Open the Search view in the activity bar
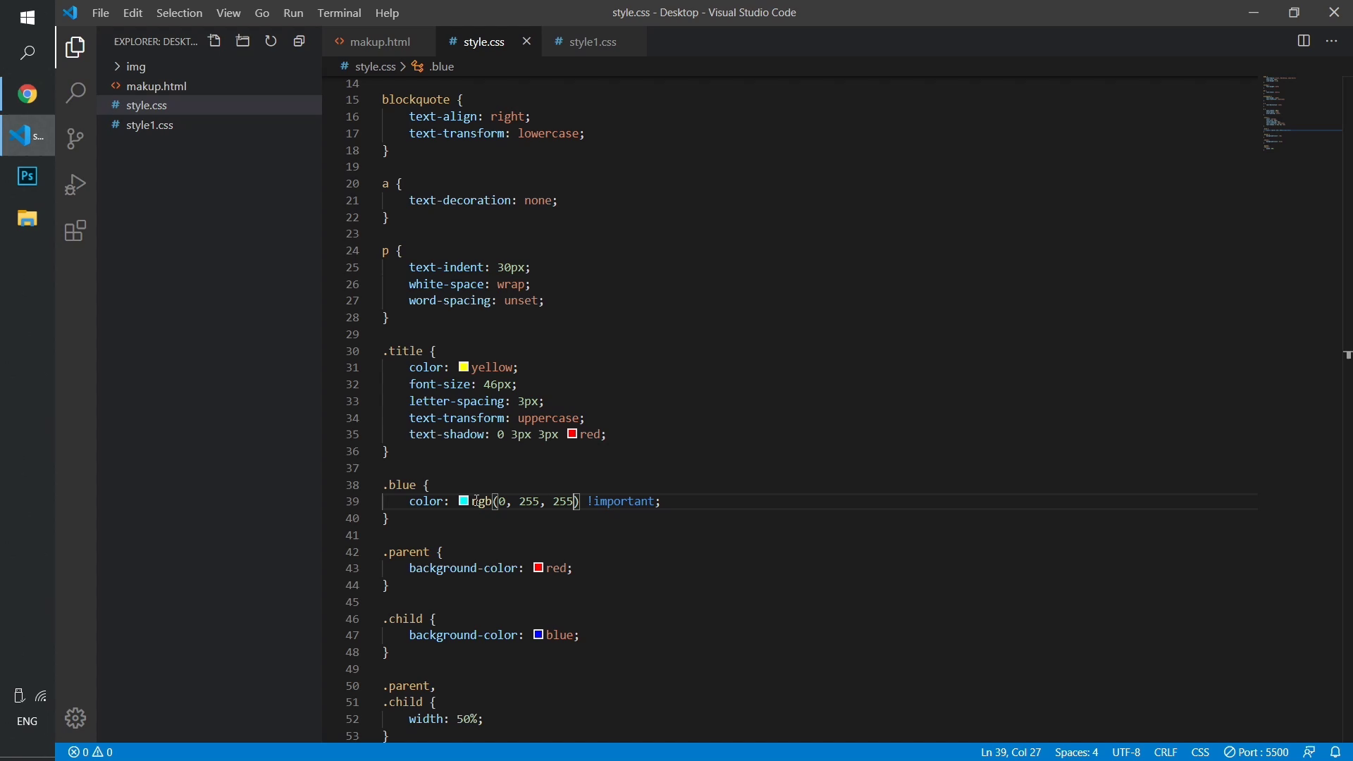This screenshot has width=1353, height=761. pos(75,93)
